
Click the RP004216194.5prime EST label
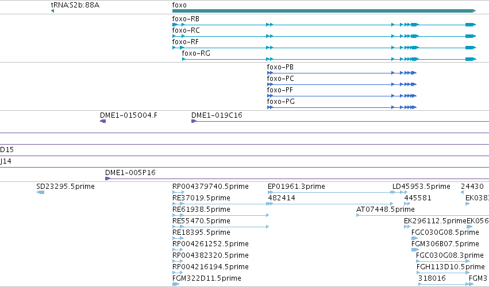point(210,267)
